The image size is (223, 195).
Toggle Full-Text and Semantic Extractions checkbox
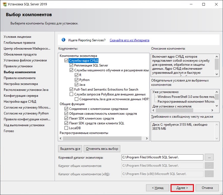71,89
